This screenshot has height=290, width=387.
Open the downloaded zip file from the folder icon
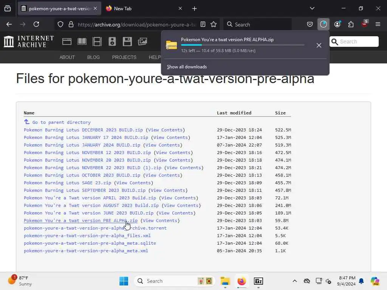click(x=171, y=45)
